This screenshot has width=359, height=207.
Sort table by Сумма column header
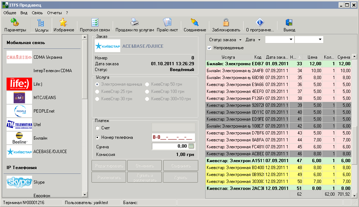tap(343, 57)
